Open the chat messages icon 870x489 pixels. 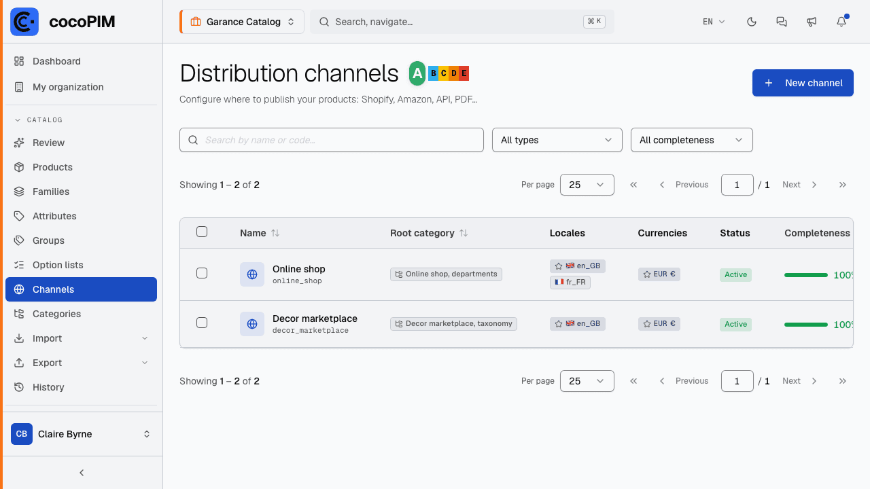782,22
